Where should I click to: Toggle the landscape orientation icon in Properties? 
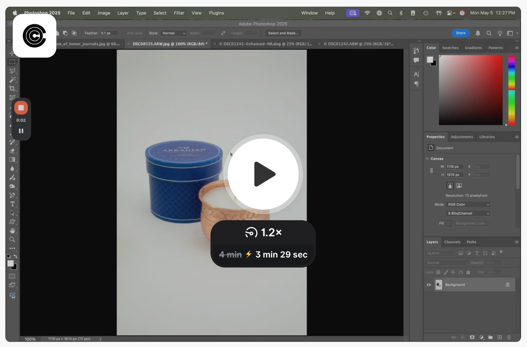pos(458,185)
